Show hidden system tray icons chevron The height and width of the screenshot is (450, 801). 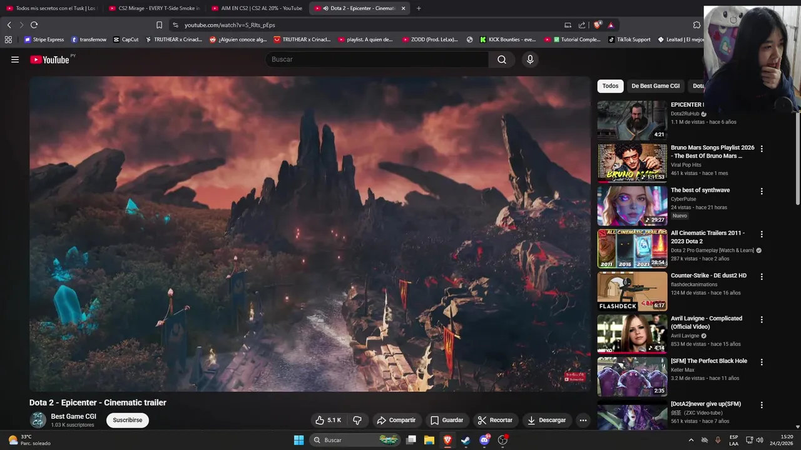[691, 440]
